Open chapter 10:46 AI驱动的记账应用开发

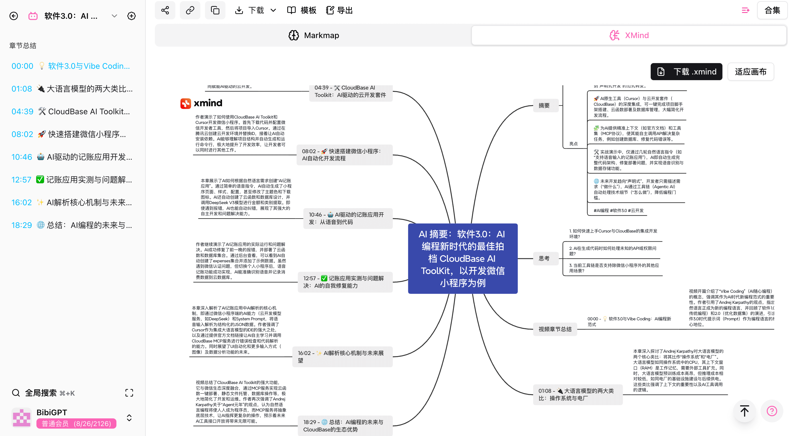(x=72, y=157)
